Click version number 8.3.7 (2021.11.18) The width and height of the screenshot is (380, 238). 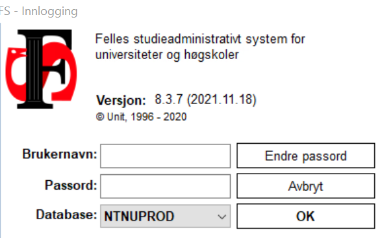click(205, 99)
